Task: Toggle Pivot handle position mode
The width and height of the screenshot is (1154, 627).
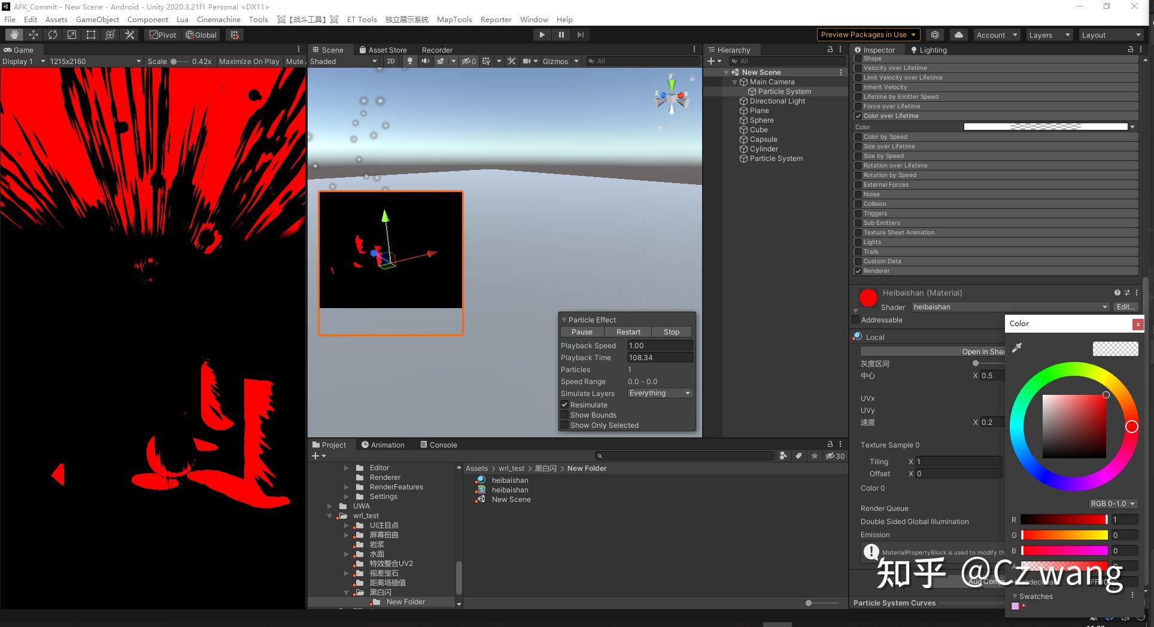Action: (162, 34)
